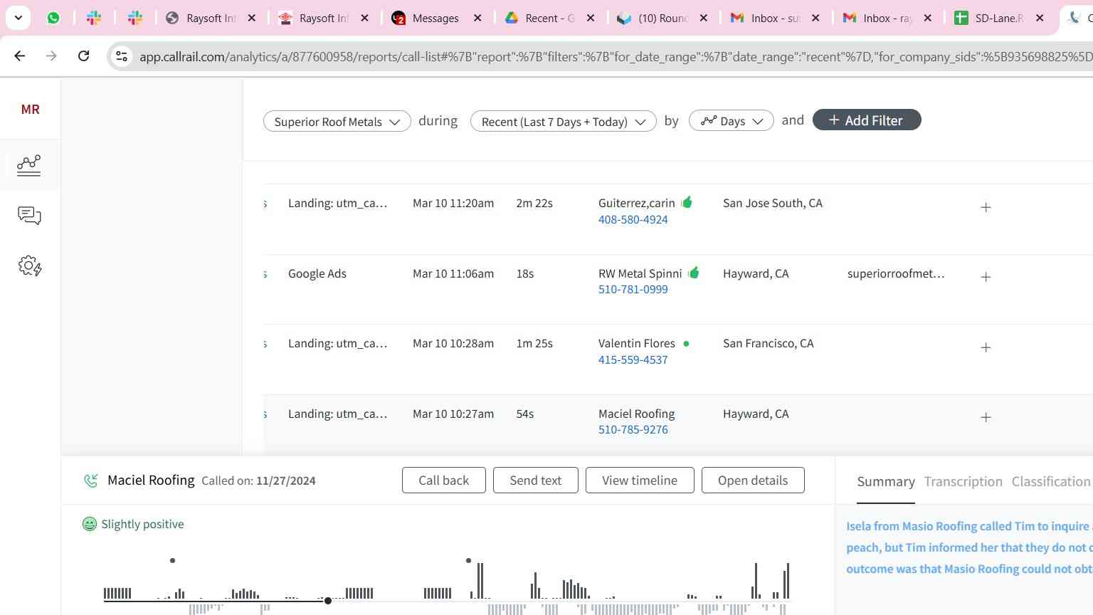Open phone number 510-785-9276
Screen dimensions: 1093x615
633,429
